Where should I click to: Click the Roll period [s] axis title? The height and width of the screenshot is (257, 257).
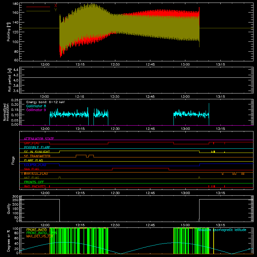[10, 80]
